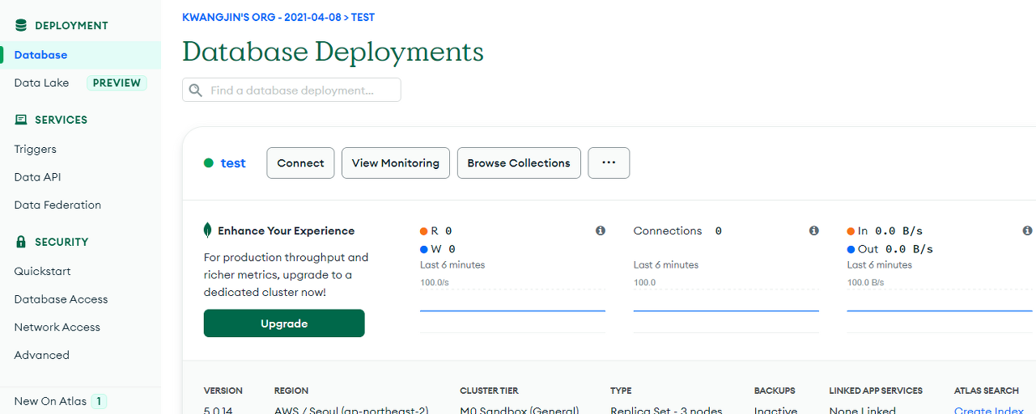Screen dimensions: 1036x414
Task: Click the search magnifier icon
Action: (196, 90)
